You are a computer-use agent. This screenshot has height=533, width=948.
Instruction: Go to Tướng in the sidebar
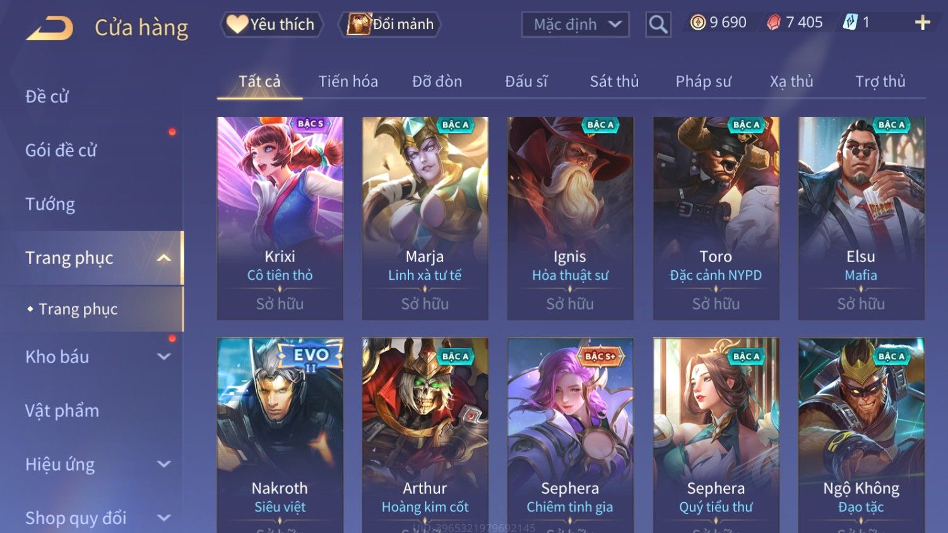coord(50,204)
